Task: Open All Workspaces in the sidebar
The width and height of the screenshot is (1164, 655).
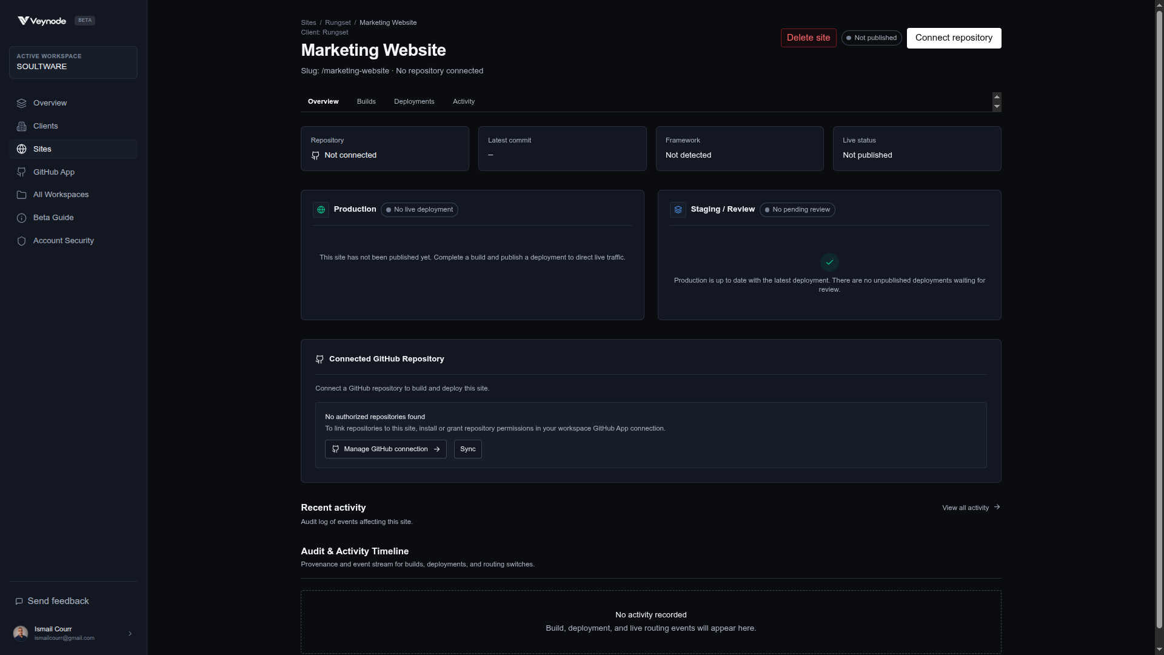Action: (x=73, y=195)
